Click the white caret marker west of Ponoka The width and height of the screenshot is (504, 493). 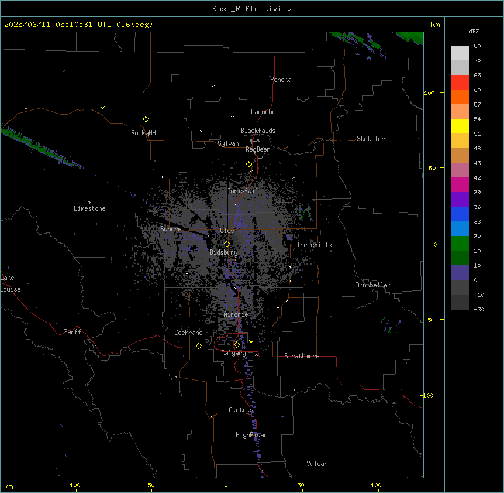213,86
